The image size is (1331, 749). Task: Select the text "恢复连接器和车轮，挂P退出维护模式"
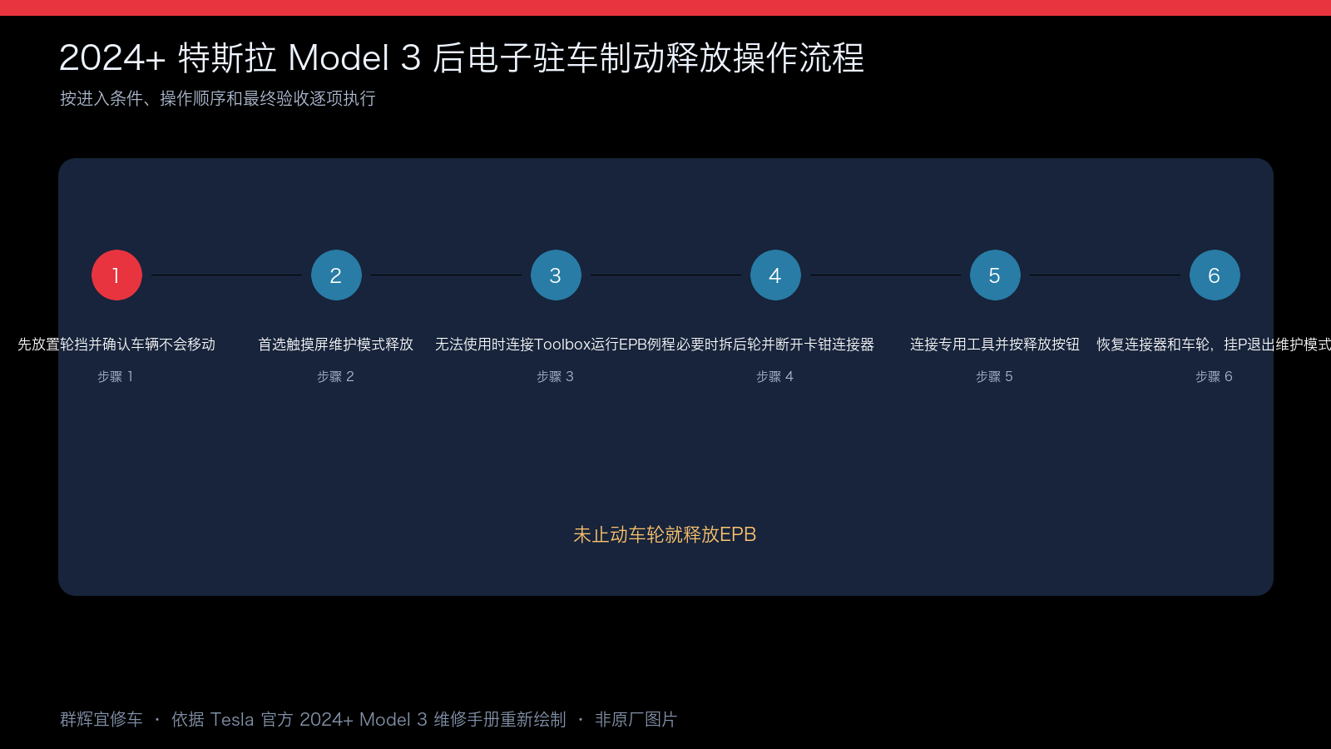point(1214,345)
